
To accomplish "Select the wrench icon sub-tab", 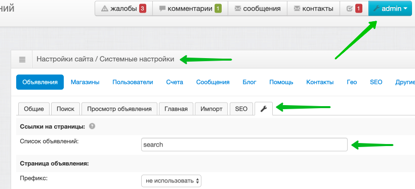I will click(x=264, y=109).
